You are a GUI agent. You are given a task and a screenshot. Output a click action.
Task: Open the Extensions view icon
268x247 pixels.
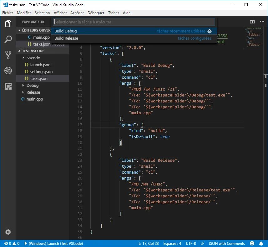tap(8, 86)
